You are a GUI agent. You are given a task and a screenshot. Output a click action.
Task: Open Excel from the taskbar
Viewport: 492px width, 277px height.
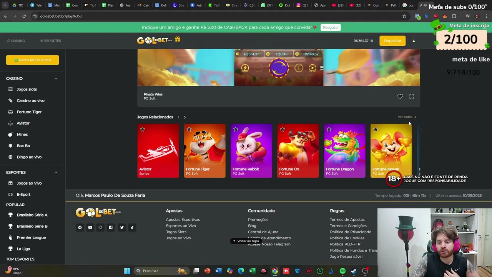[x=252, y=271]
